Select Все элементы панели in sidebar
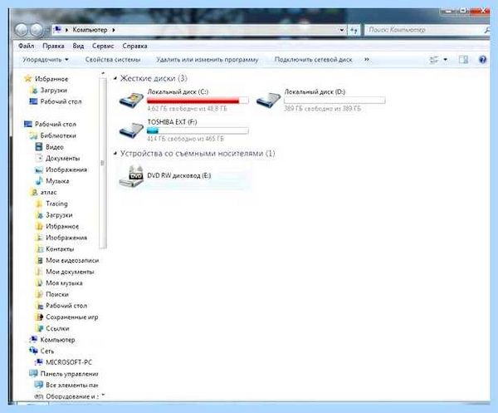498x413 pixels. pyautogui.click(x=71, y=385)
